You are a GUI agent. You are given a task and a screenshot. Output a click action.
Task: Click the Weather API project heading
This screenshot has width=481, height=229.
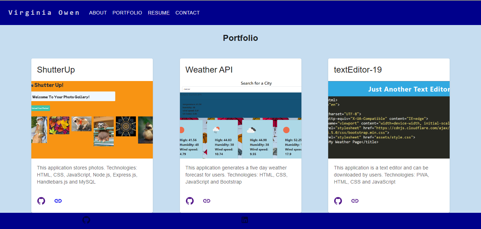tap(209, 69)
